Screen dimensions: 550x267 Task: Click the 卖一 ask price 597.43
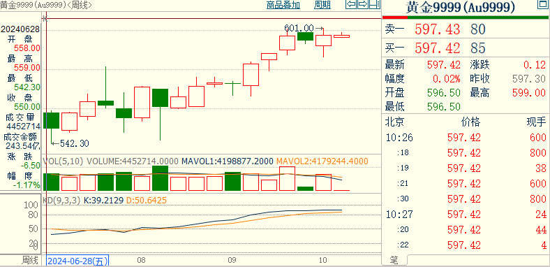[x=437, y=29]
